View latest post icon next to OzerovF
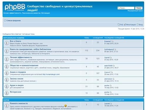This screenshot has height=110, width=147. pyautogui.click(x=112, y=72)
